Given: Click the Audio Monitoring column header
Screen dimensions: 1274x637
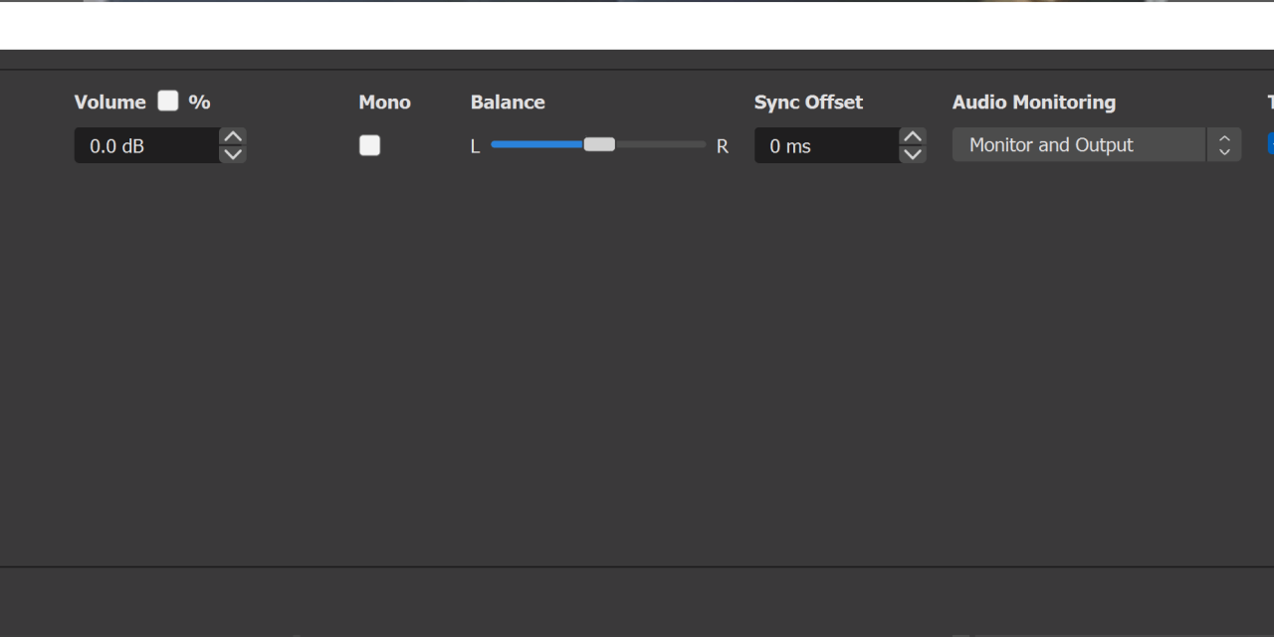Looking at the screenshot, I should (x=1033, y=103).
